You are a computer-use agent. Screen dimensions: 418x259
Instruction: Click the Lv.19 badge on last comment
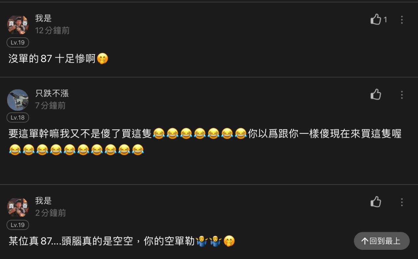18,225
